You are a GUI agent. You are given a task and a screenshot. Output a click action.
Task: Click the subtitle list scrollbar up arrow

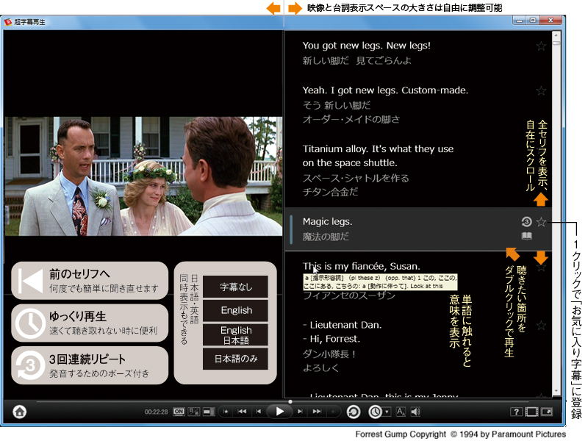[556, 35]
